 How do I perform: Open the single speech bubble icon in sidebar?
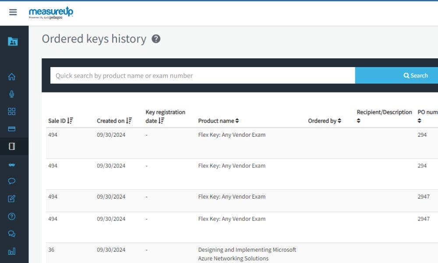[12, 181]
